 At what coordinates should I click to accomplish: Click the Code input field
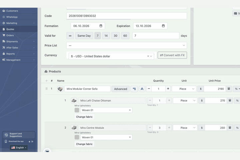[x=127, y=16]
